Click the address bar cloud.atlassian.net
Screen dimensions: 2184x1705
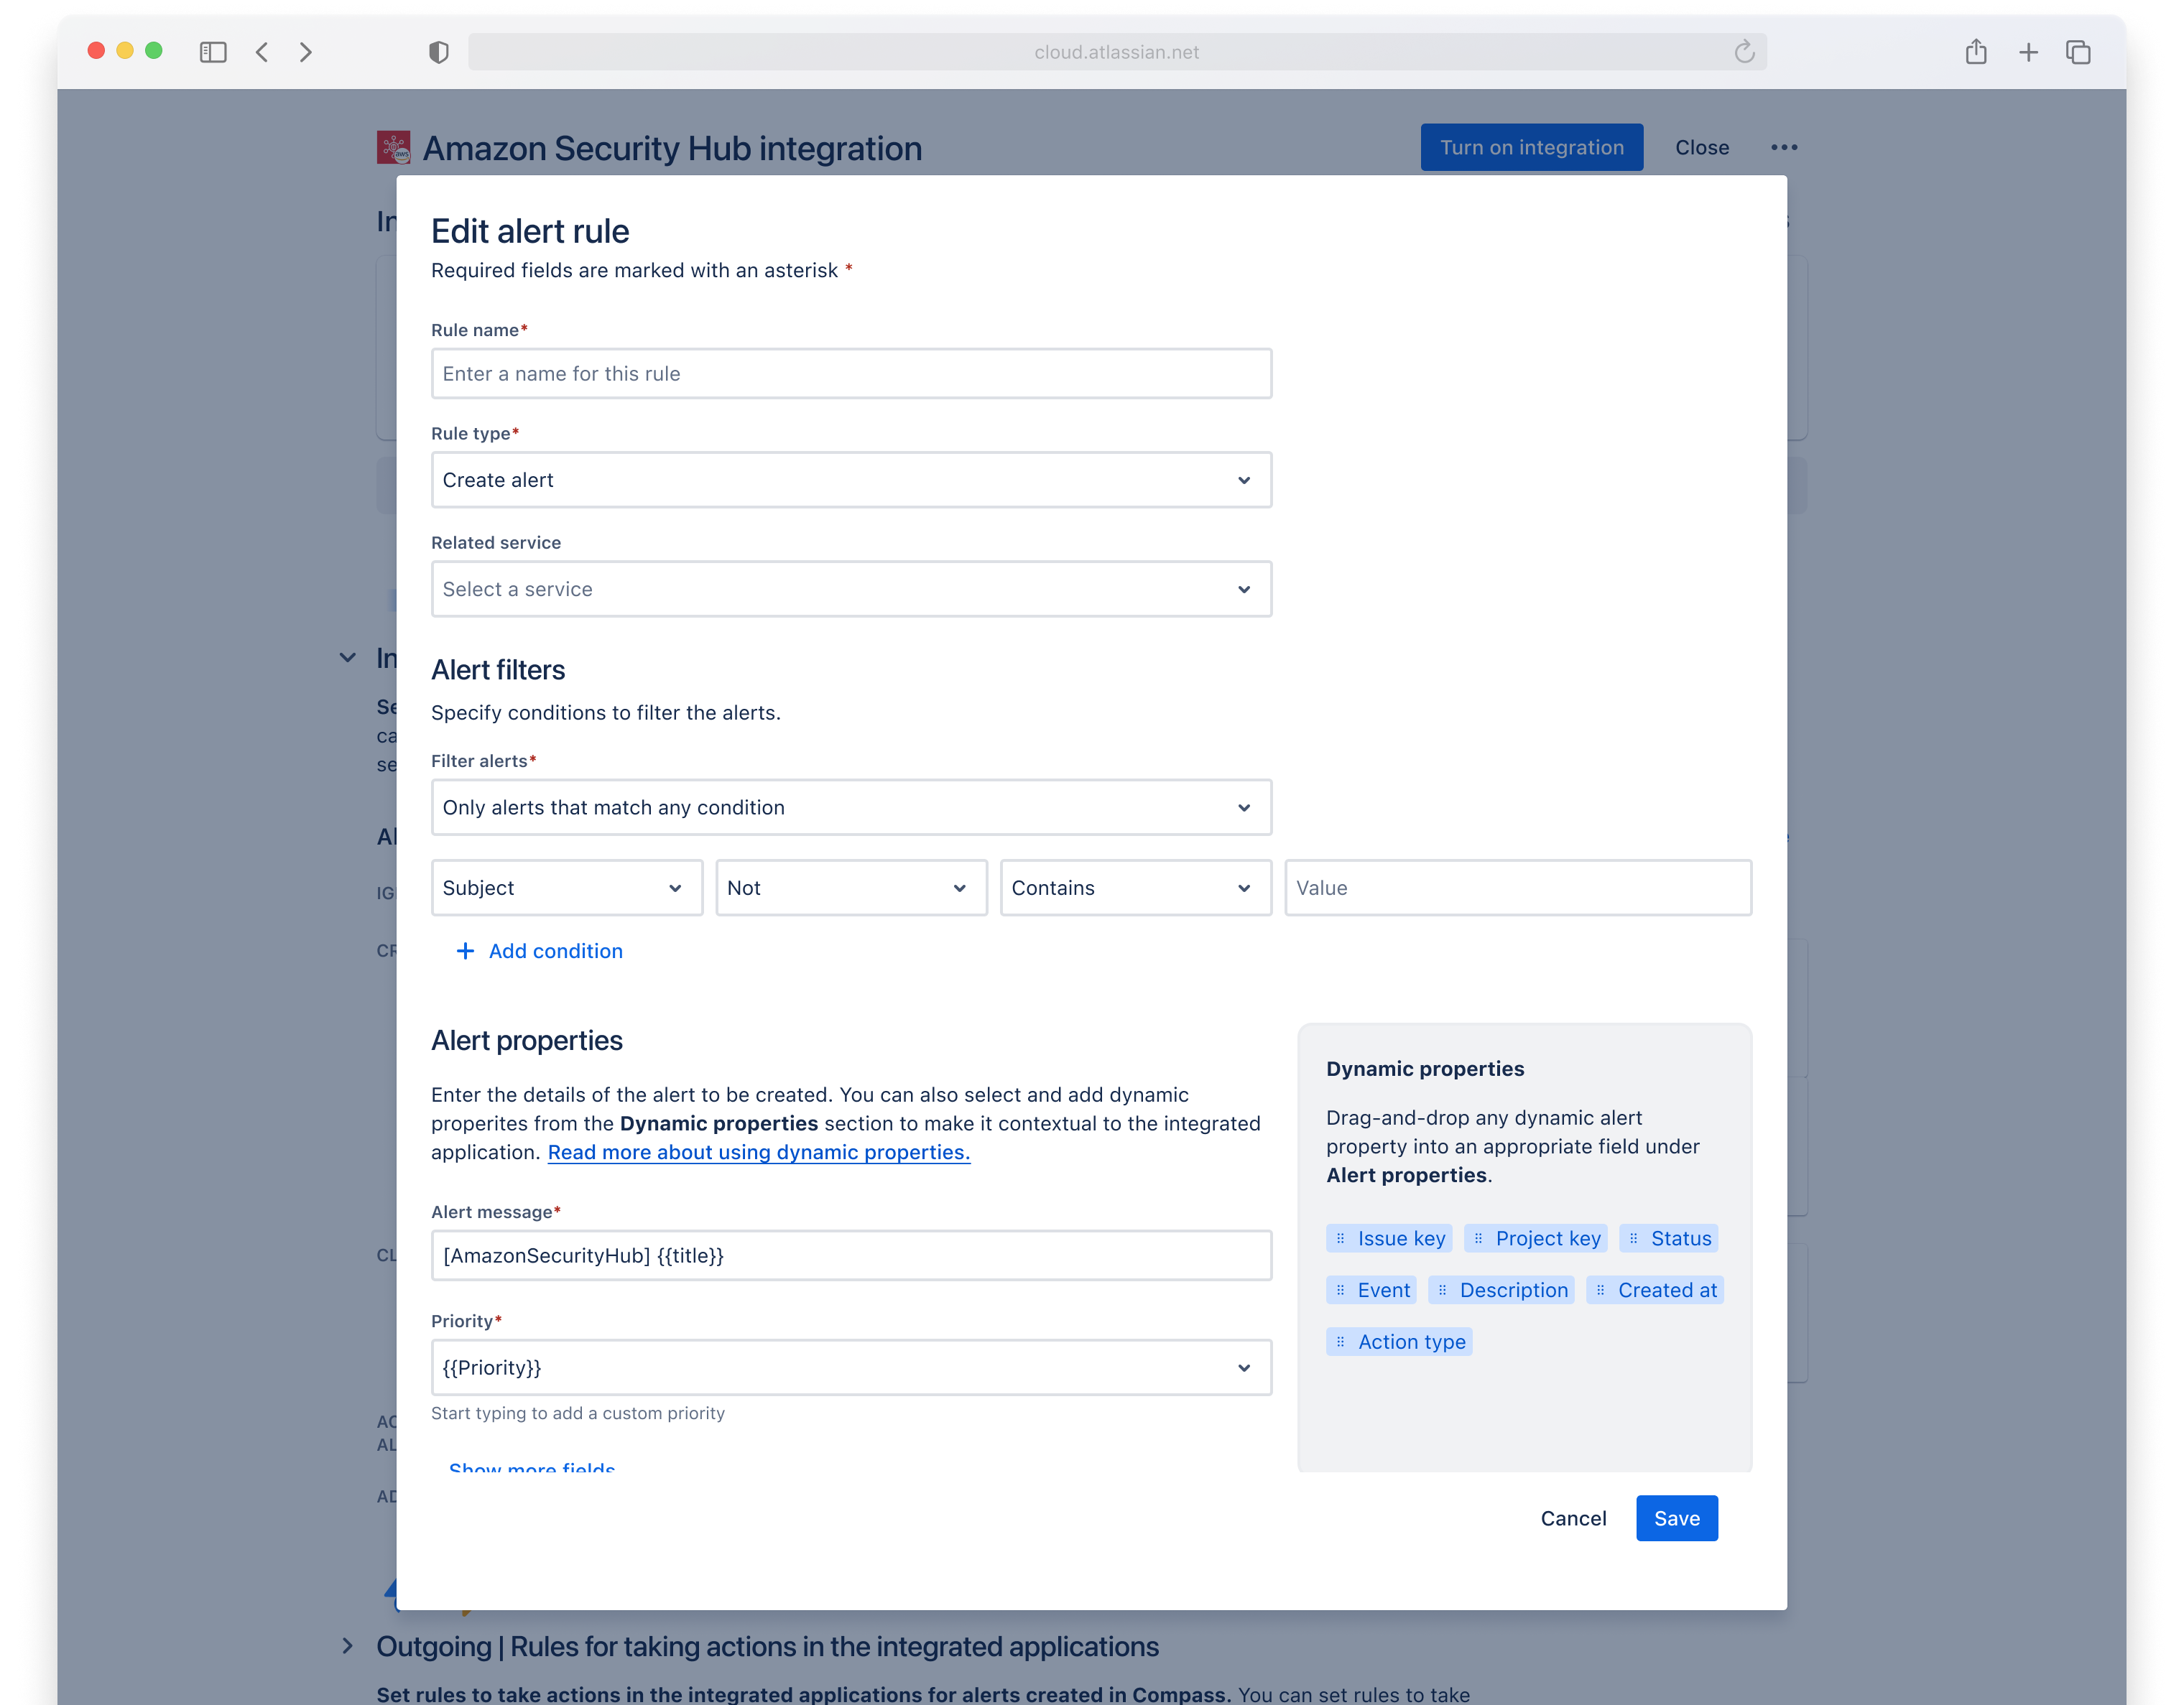(x=1117, y=52)
